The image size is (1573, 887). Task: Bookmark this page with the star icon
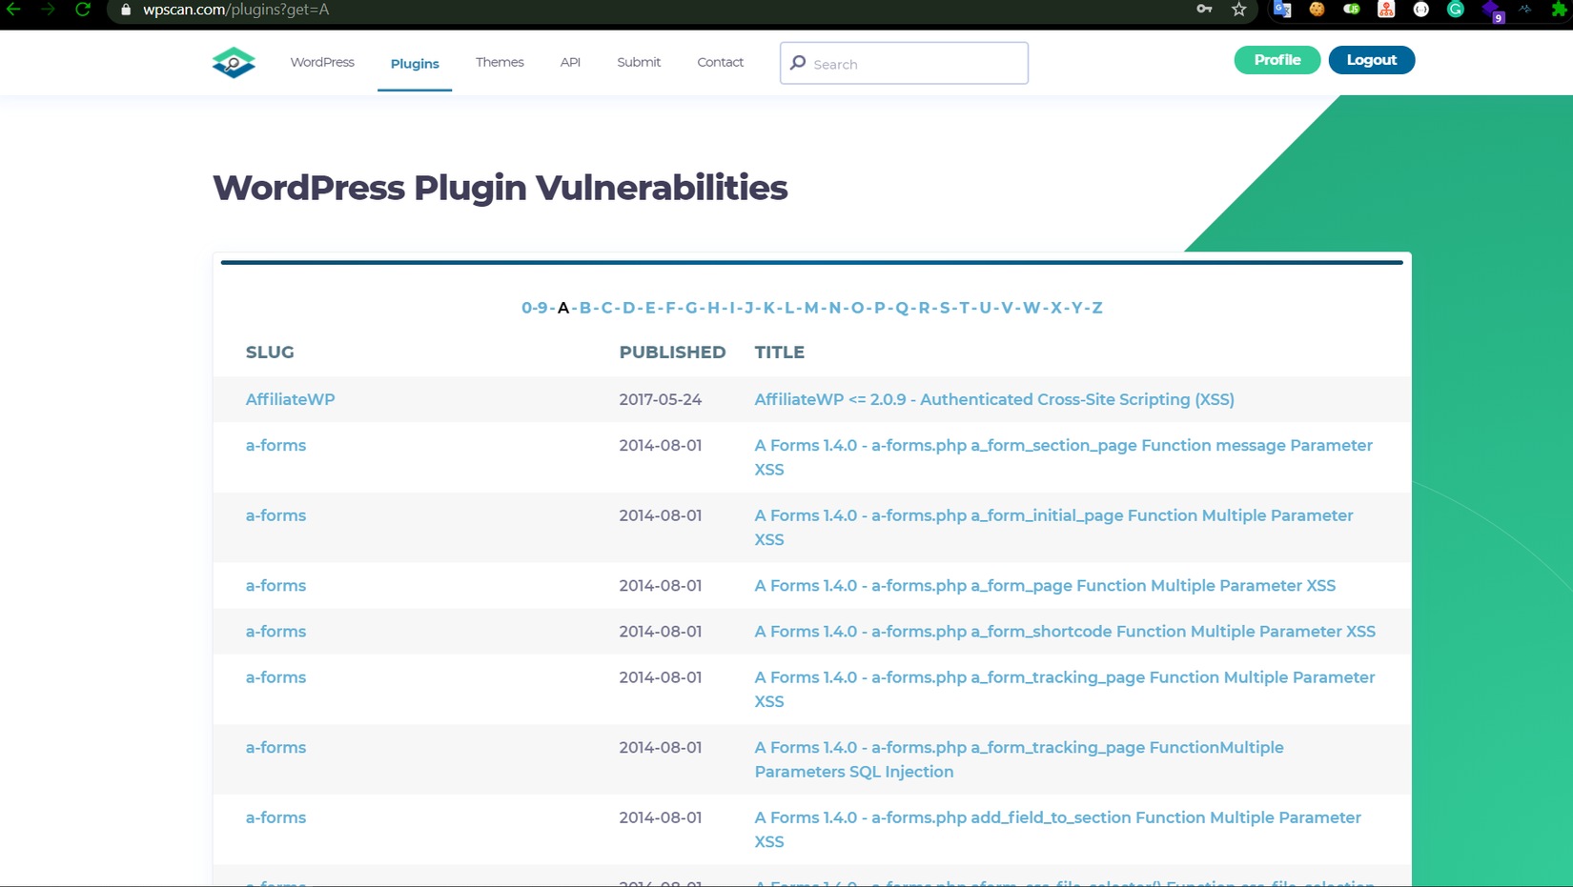1238,10
